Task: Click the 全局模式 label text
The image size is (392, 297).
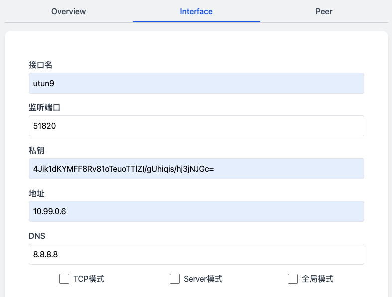Action: pyautogui.click(x=317, y=279)
